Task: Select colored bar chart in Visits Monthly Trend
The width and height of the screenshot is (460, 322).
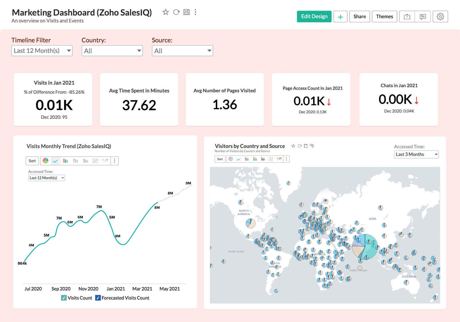Action: (66, 161)
